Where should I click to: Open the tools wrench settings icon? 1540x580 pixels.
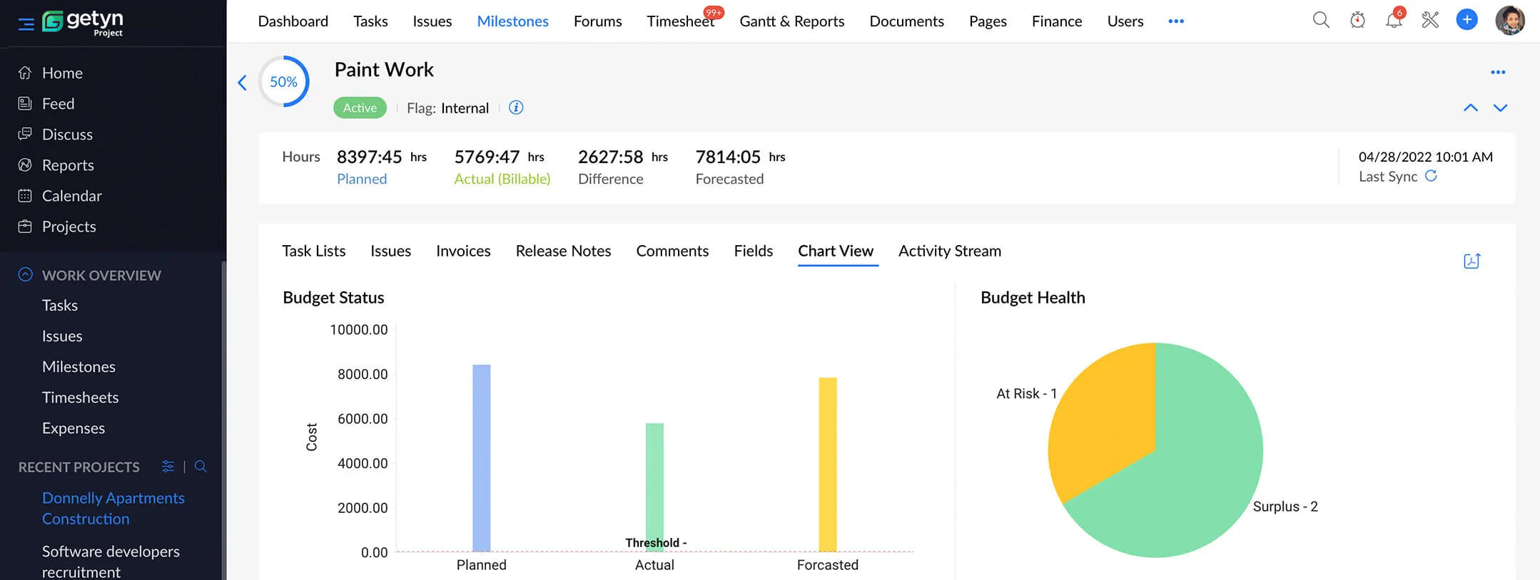pyautogui.click(x=1430, y=20)
